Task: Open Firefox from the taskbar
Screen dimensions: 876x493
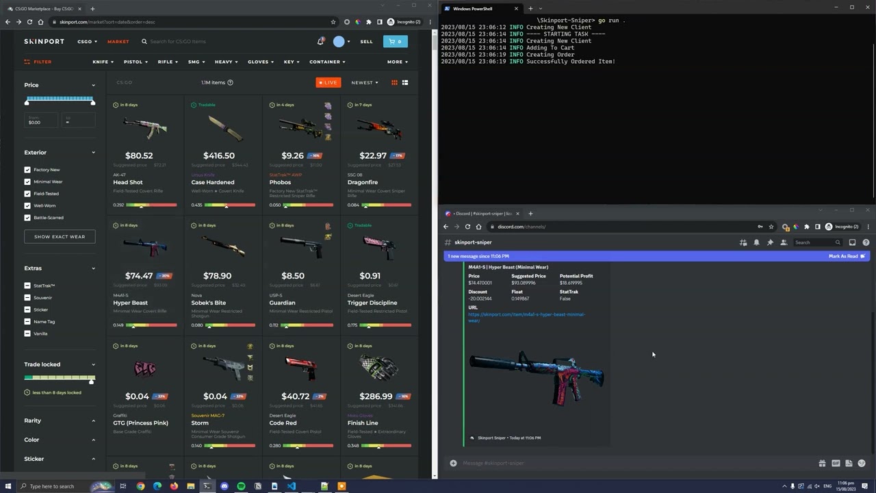Action: 174,486
